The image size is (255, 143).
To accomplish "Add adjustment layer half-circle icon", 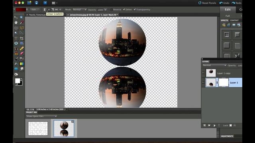I will click(214, 126).
